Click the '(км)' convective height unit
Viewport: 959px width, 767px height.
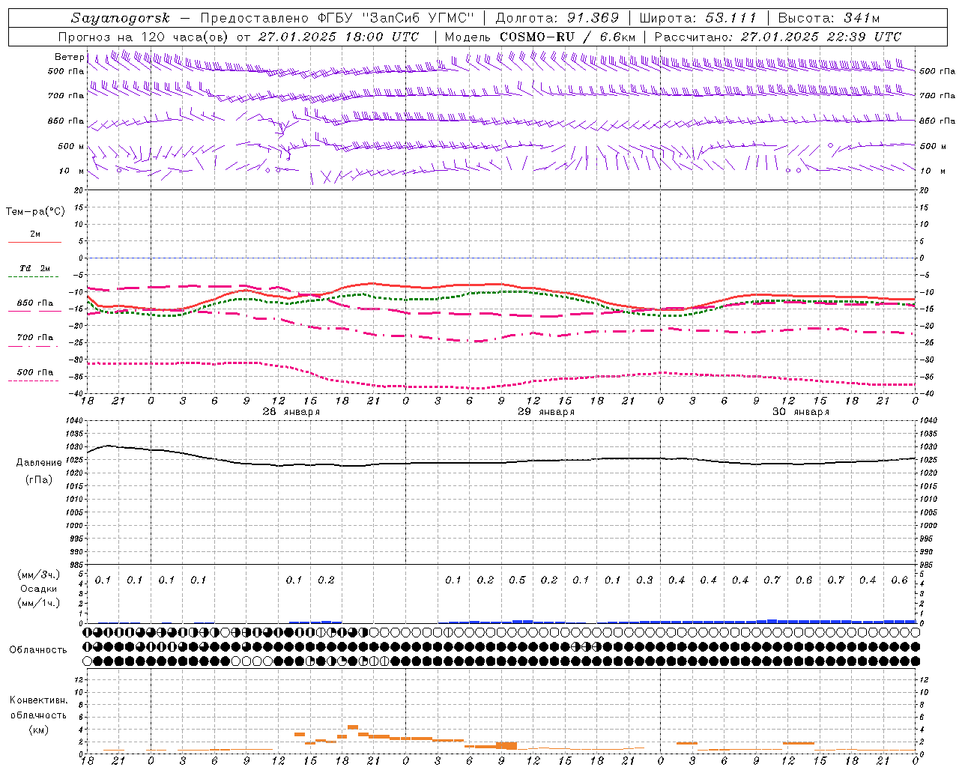(38, 730)
